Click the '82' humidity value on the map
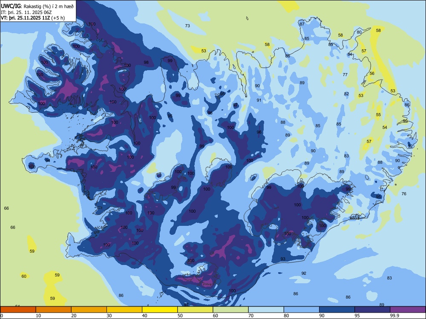 click(346, 94)
